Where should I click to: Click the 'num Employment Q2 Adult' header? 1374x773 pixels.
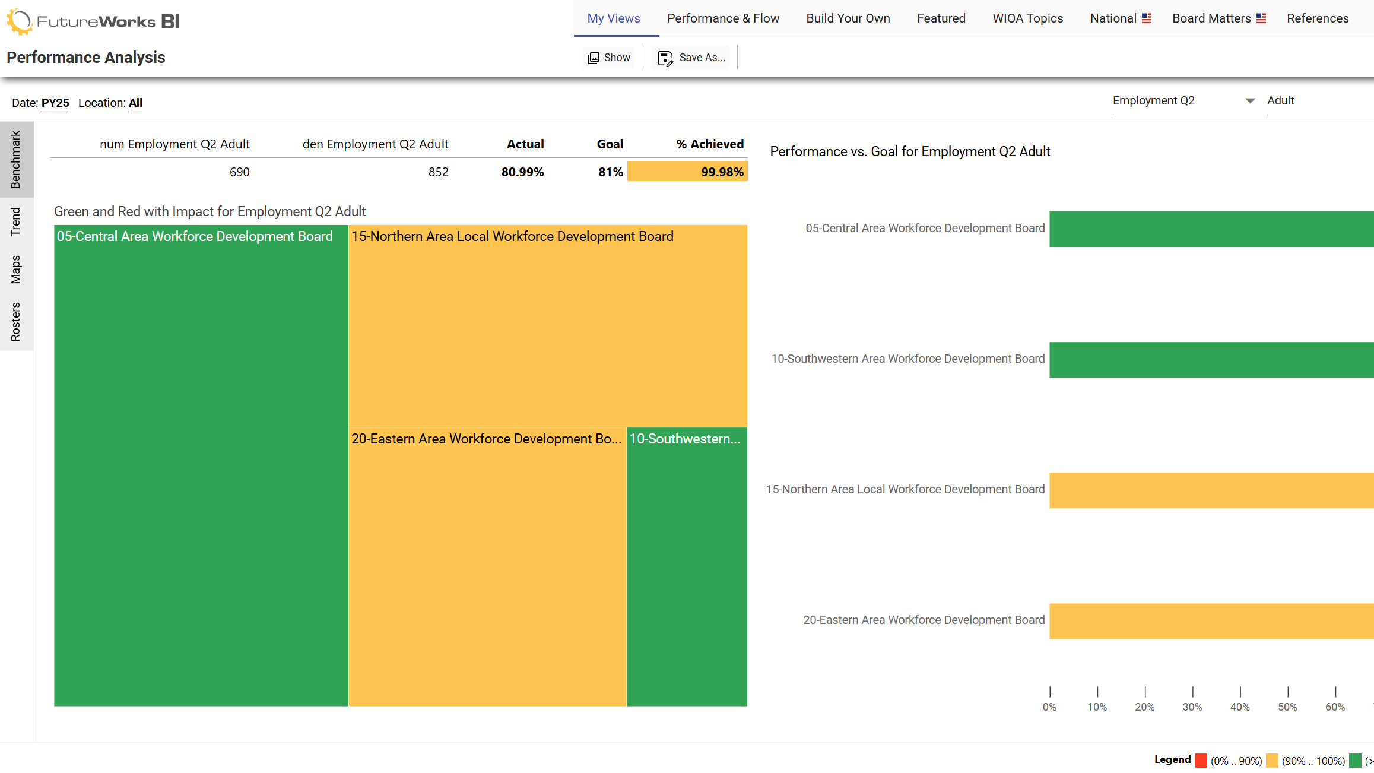174,144
